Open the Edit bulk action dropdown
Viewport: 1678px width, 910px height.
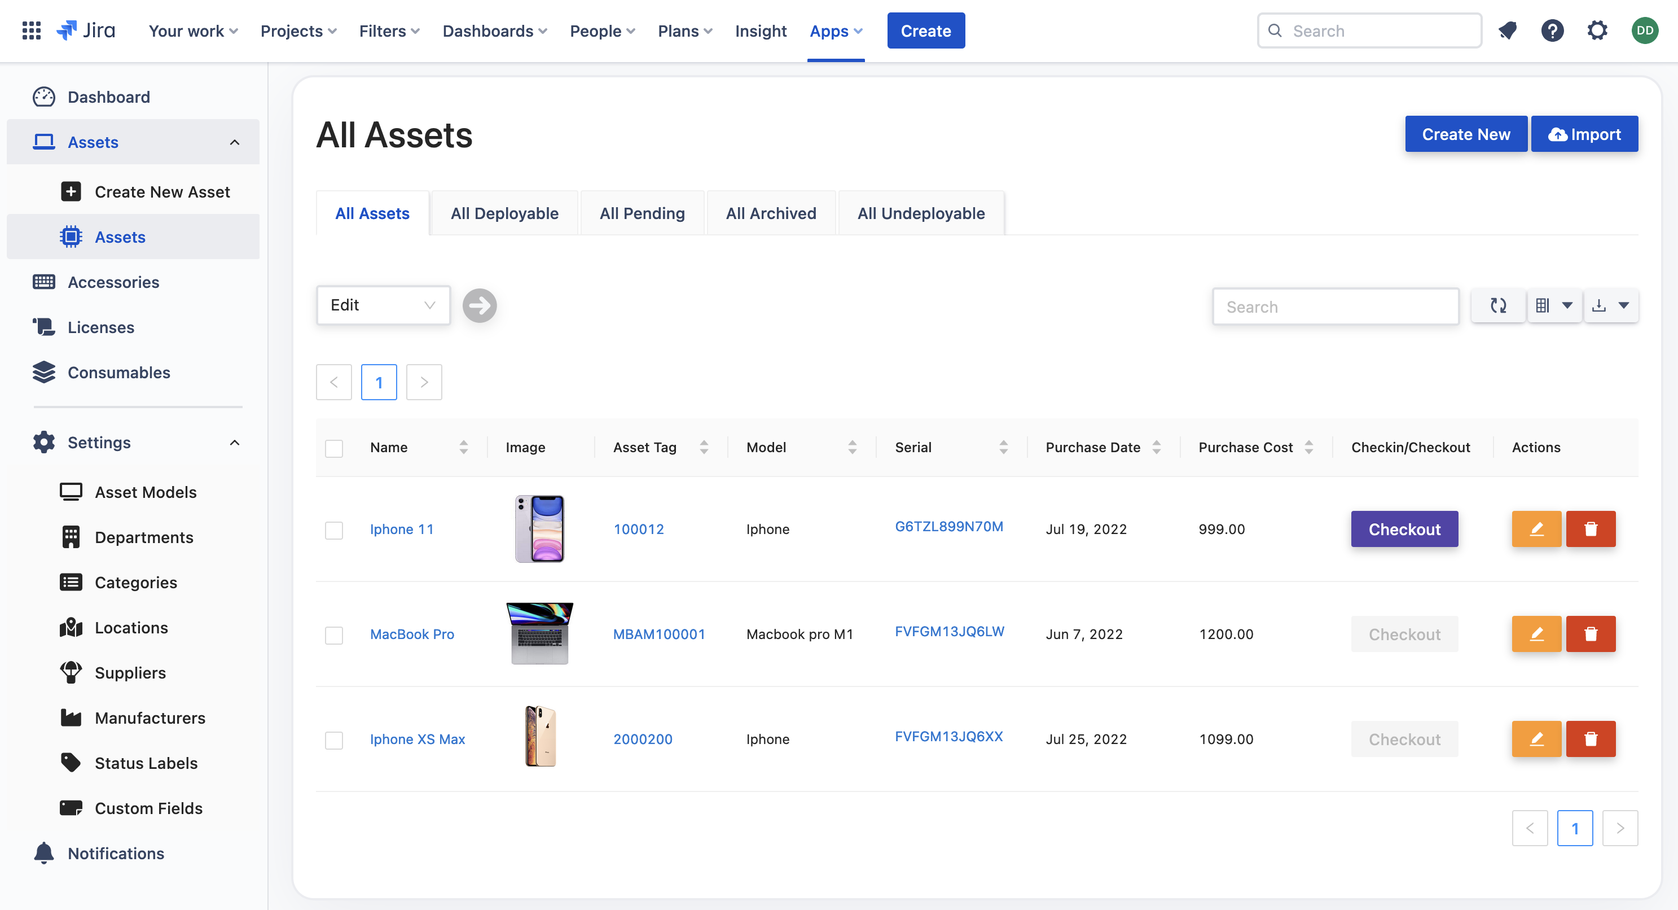coord(383,305)
